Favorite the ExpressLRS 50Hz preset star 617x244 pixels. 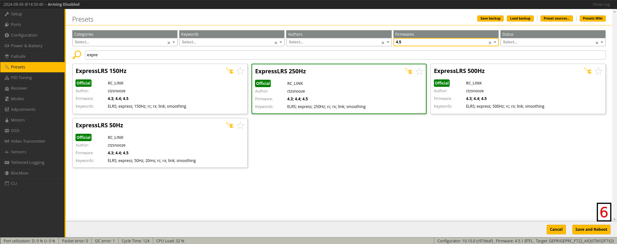pos(240,125)
